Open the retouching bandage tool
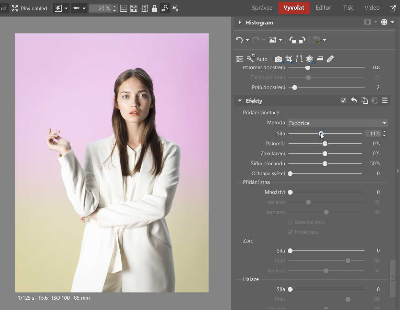 330,59
